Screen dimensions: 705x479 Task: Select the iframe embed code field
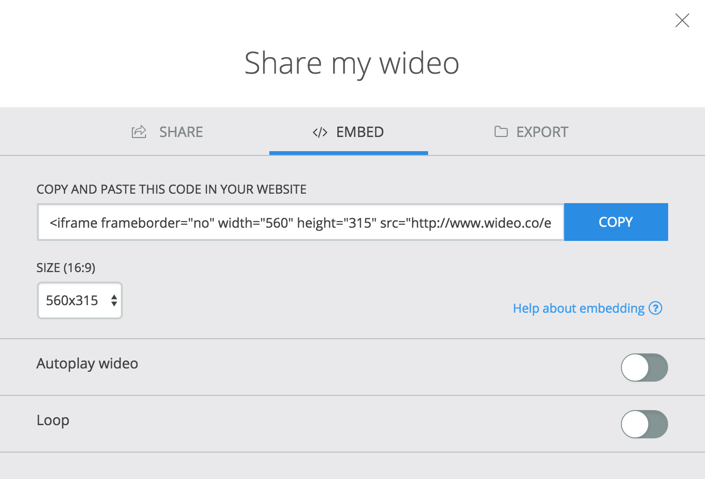301,222
